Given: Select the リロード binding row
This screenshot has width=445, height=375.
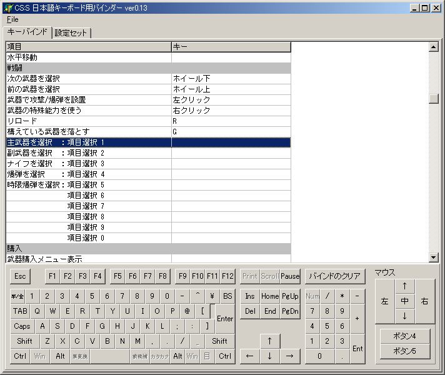Looking at the screenshot, I should pos(88,121).
